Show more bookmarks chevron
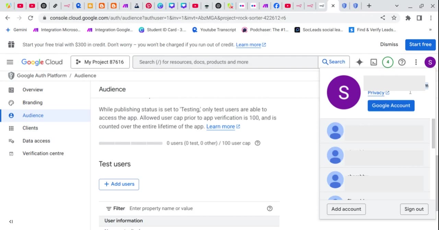The height and width of the screenshot is (230, 439). [430, 30]
